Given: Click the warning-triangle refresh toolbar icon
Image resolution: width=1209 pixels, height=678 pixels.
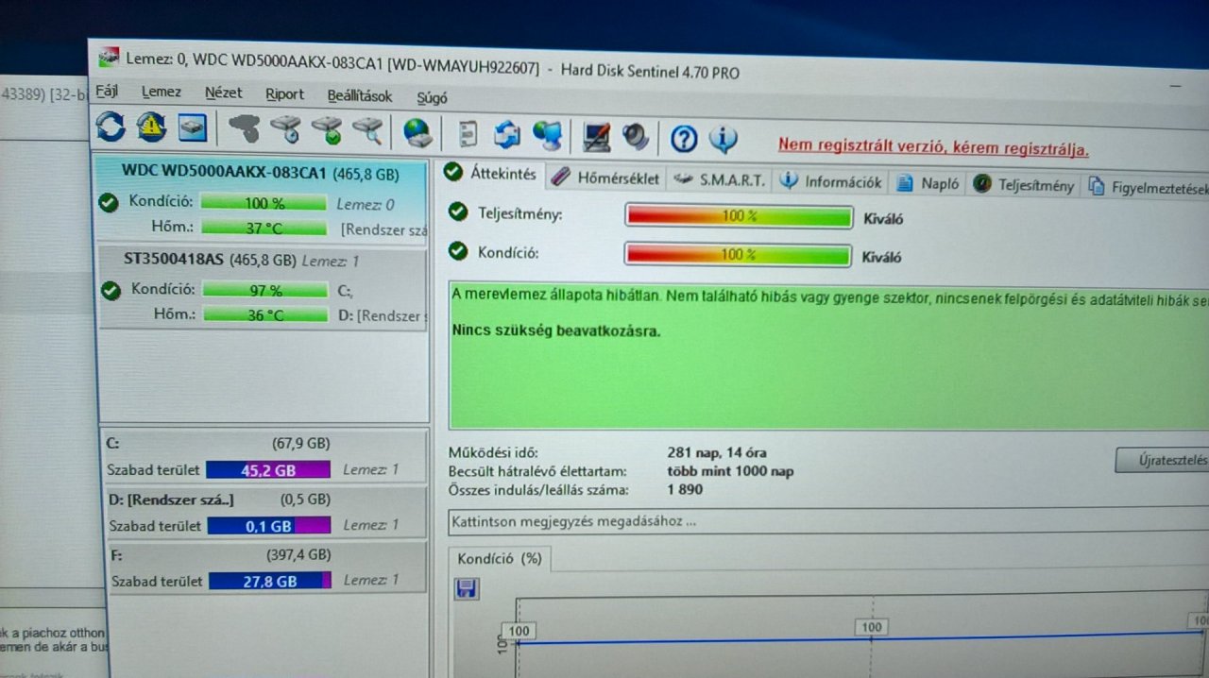Looking at the screenshot, I should [151, 127].
